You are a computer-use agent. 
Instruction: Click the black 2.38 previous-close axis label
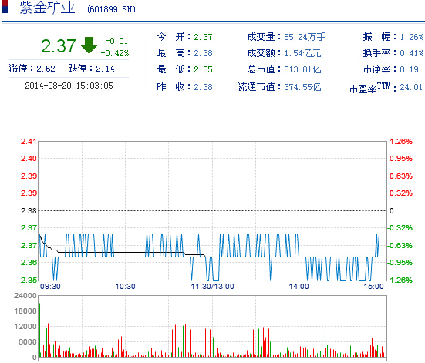click(29, 210)
